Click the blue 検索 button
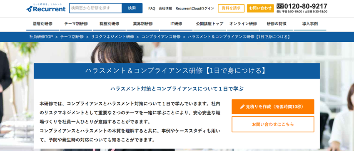This screenshot has width=354, height=151. 132,8
